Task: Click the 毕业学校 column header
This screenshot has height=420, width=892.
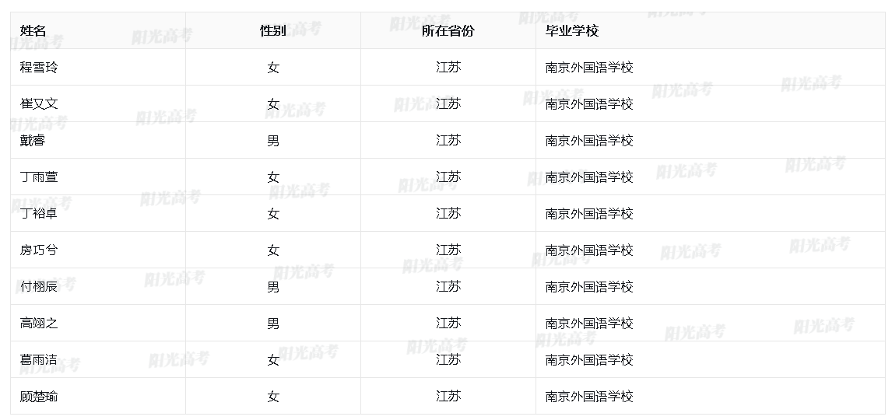Action: [x=572, y=31]
